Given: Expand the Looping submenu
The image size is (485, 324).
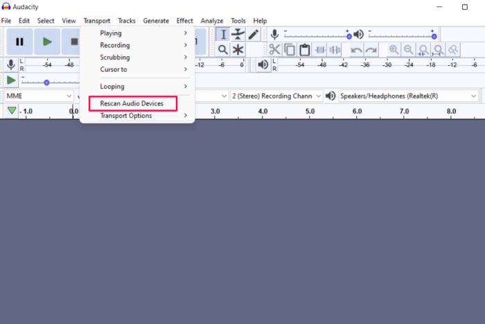Looking at the screenshot, I should click(x=137, y=87).
